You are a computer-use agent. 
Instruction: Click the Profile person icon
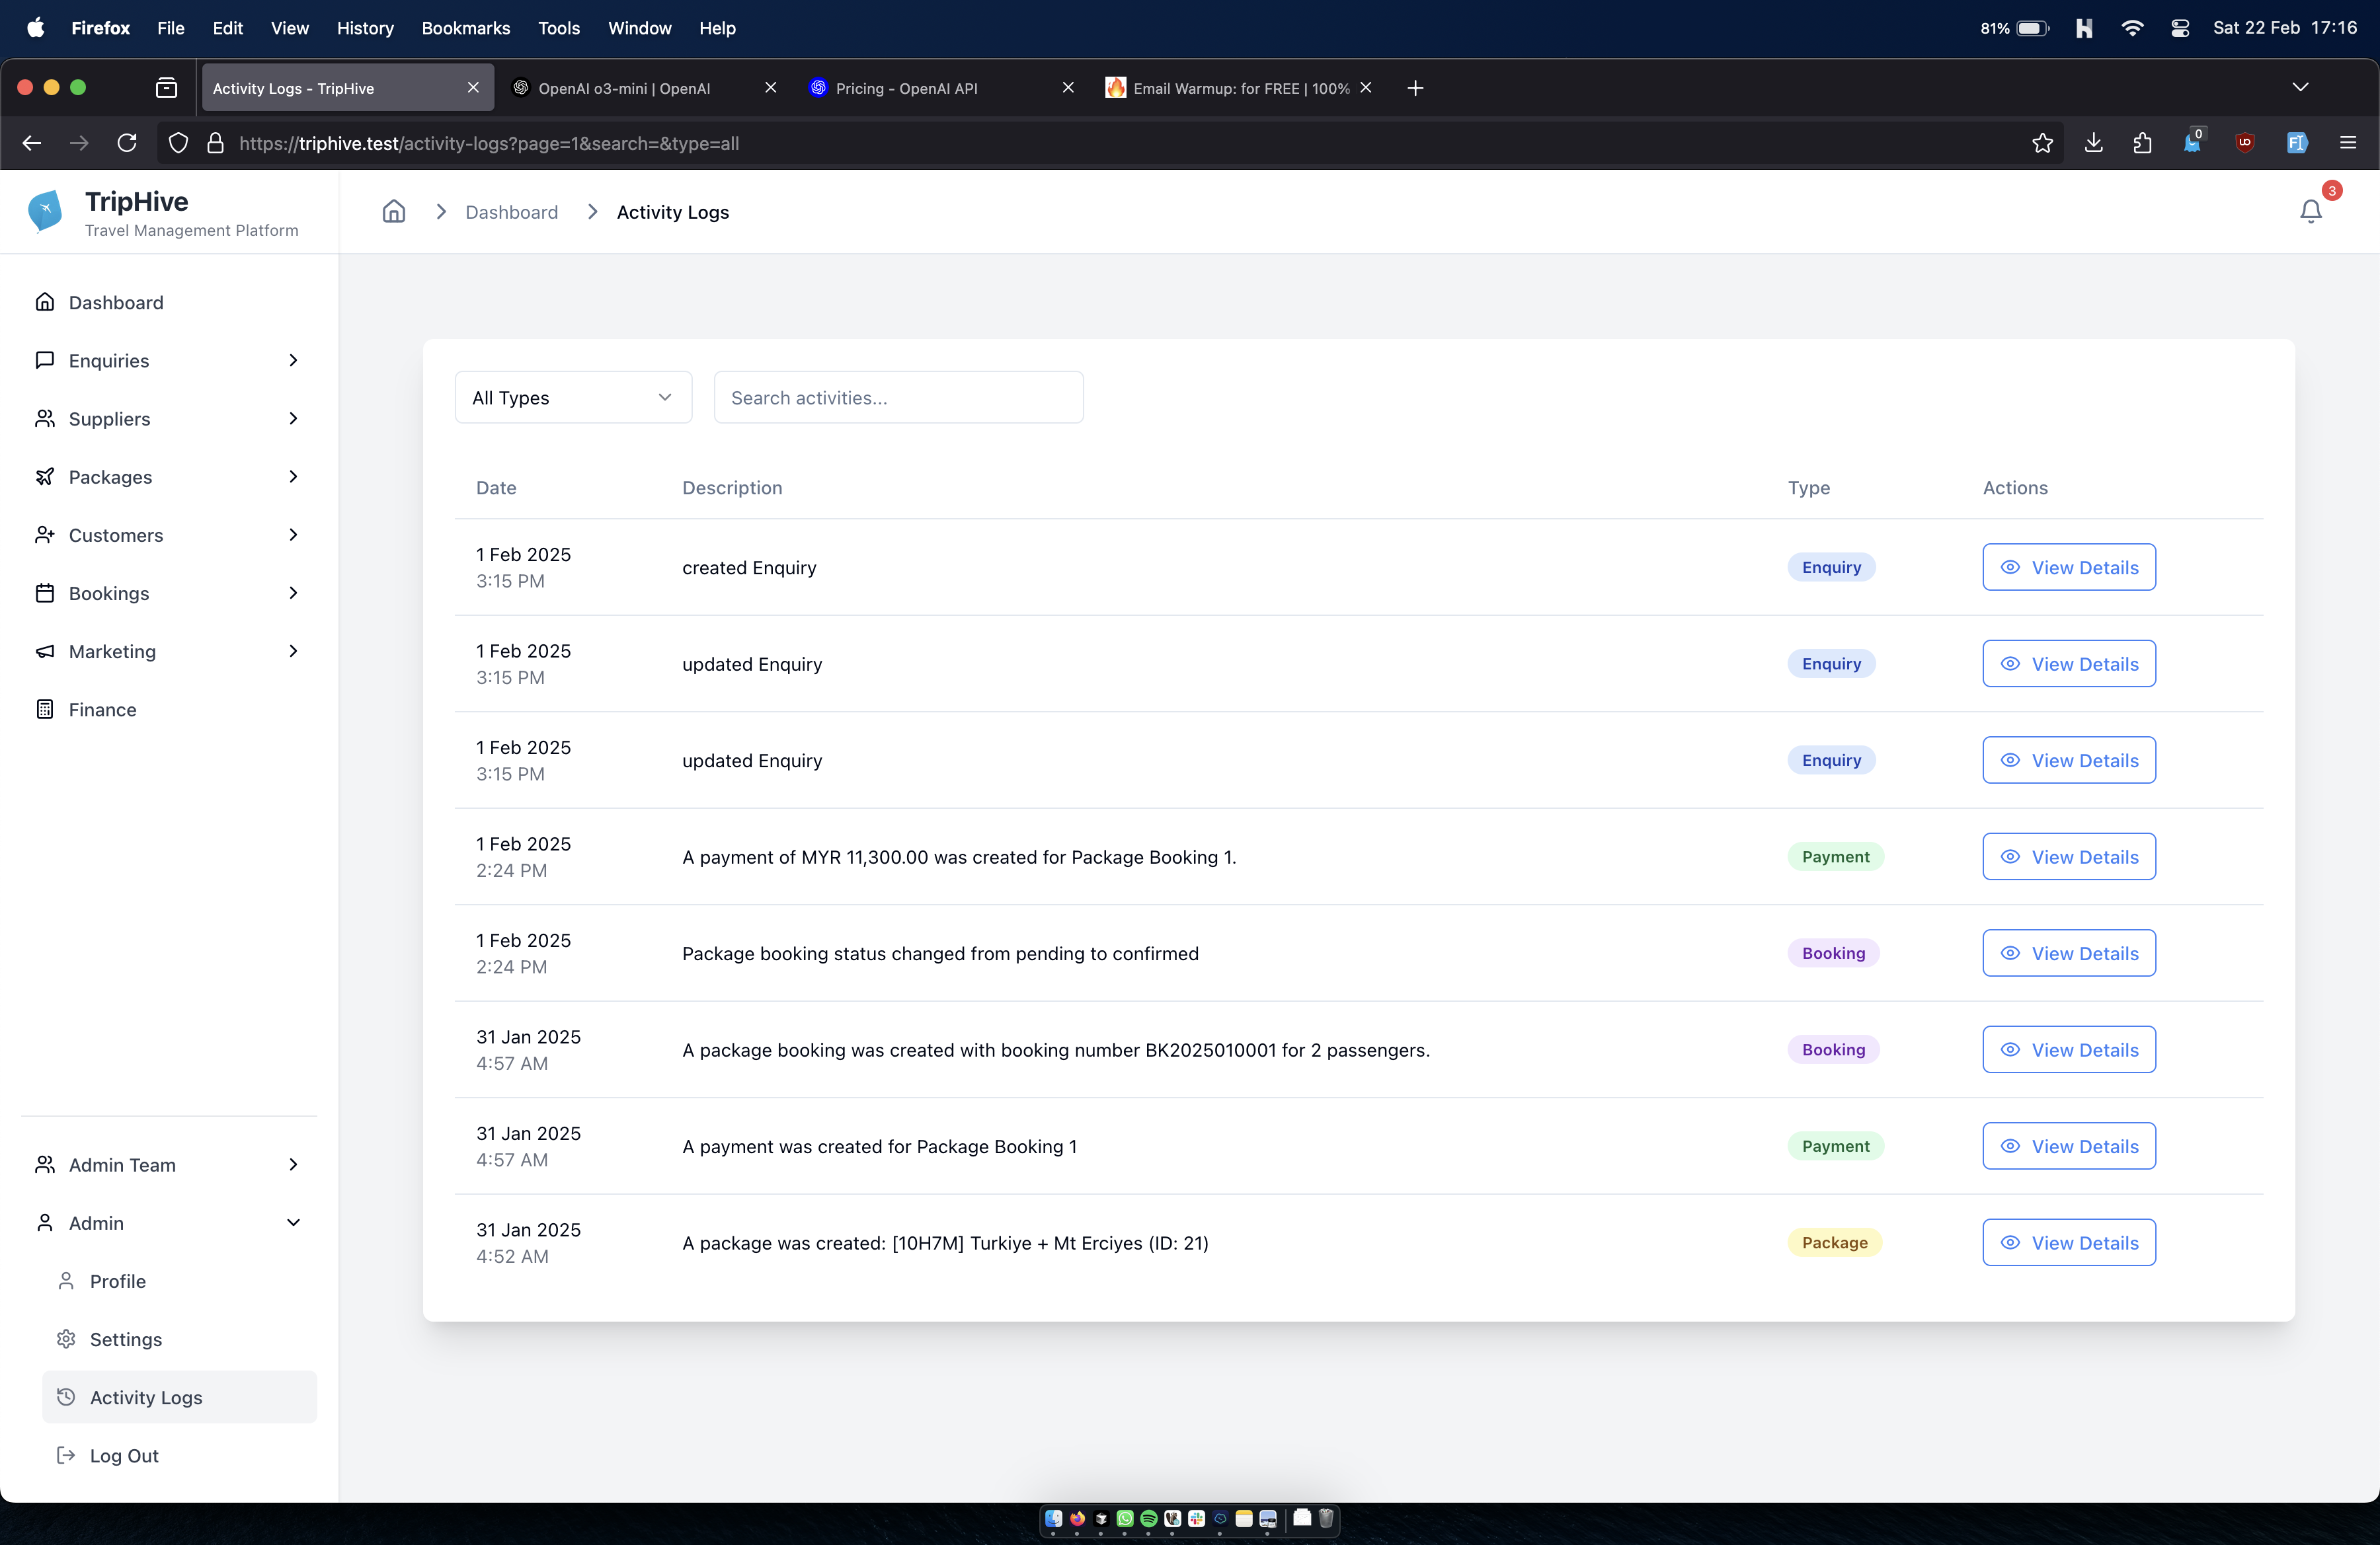coord(66,1280)
